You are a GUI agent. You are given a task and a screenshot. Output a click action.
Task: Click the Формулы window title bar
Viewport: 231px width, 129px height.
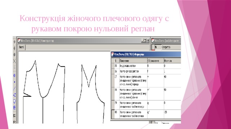point(146,54)
